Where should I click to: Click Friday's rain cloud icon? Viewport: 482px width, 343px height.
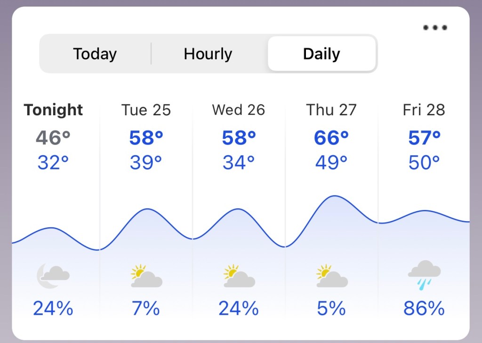[424, 274]
